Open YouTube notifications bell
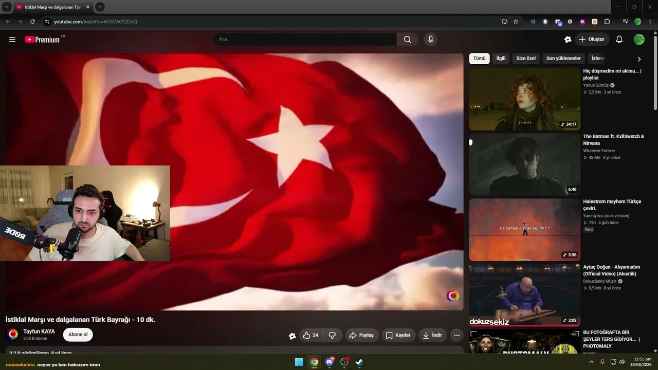 click(x=619, y=40)
